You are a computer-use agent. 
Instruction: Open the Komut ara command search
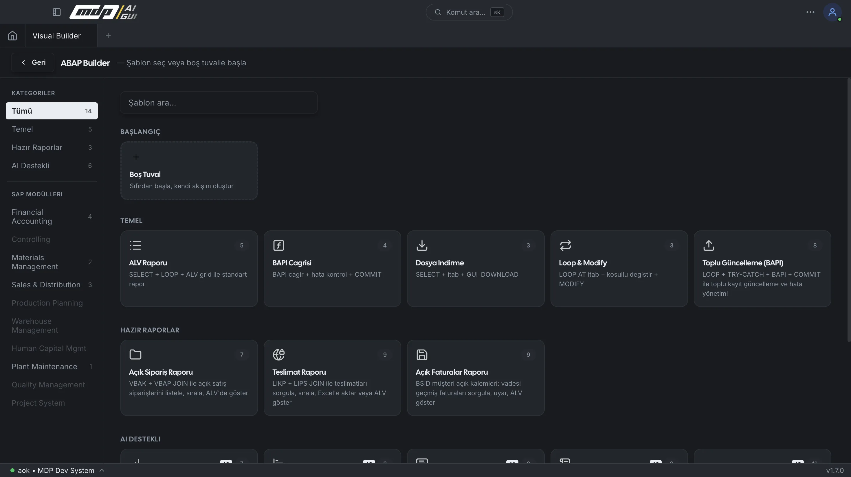(x=469, y=12)
